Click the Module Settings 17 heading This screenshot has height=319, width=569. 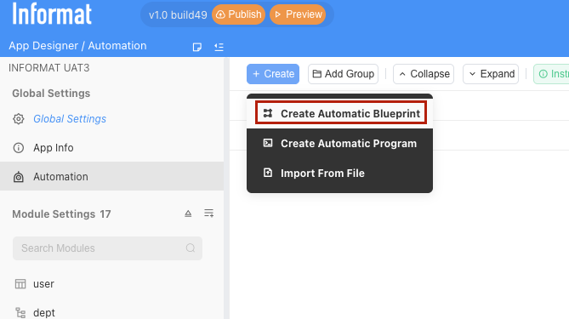61,214
